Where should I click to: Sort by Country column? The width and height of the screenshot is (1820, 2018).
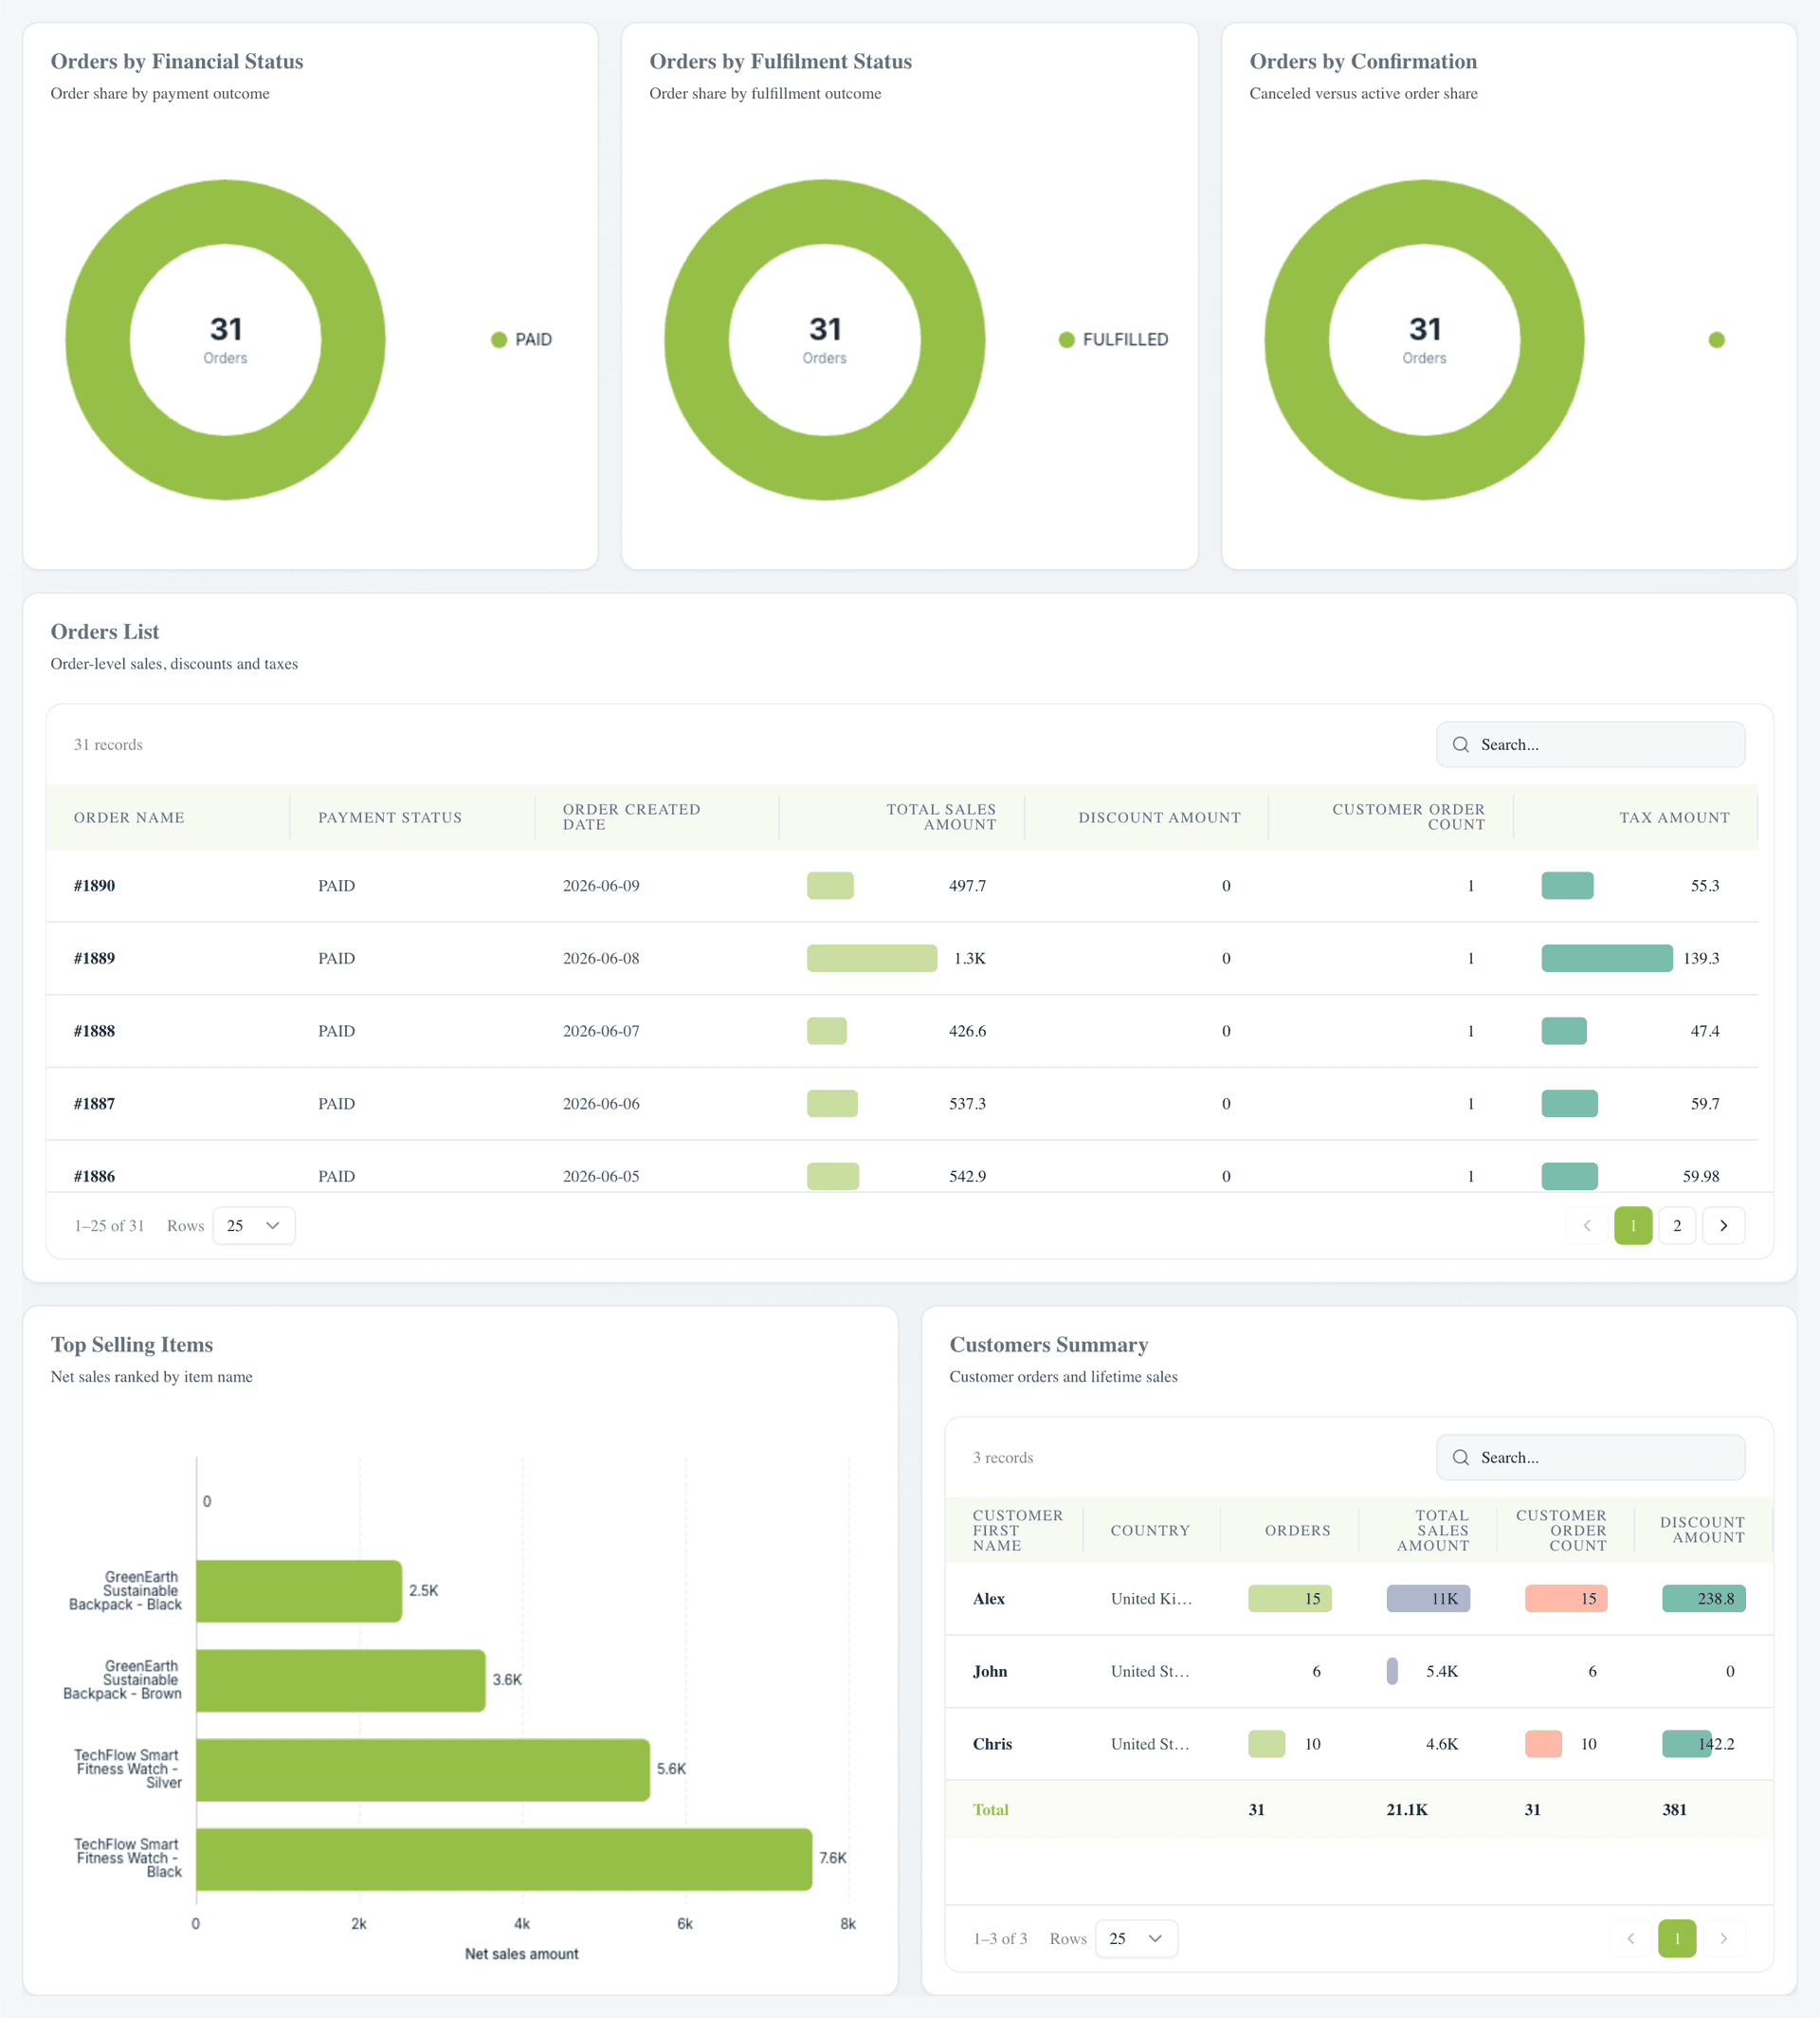[x=1150, y=1531]
